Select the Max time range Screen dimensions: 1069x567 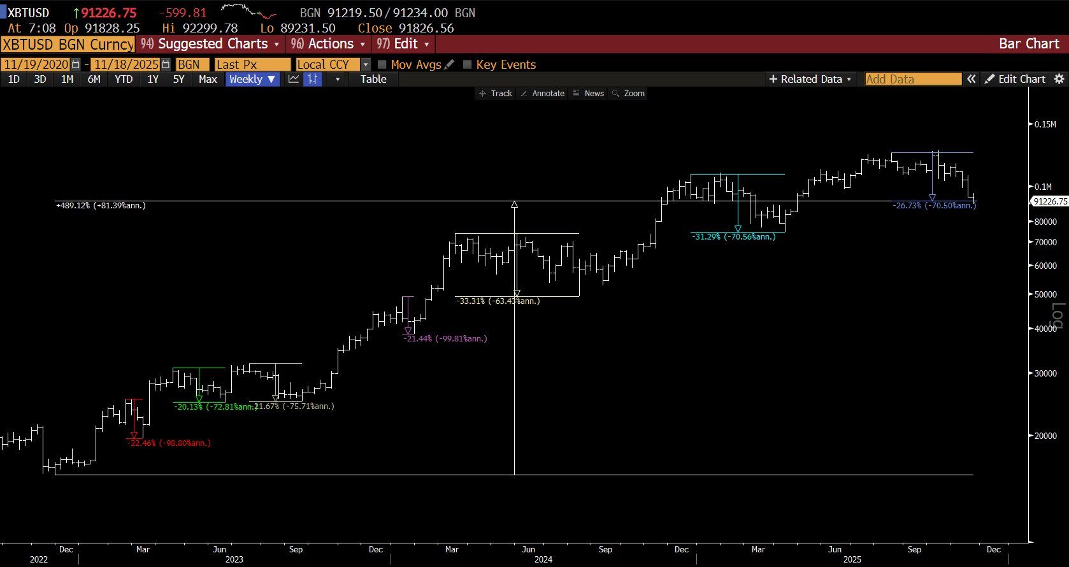pos(208,79)
